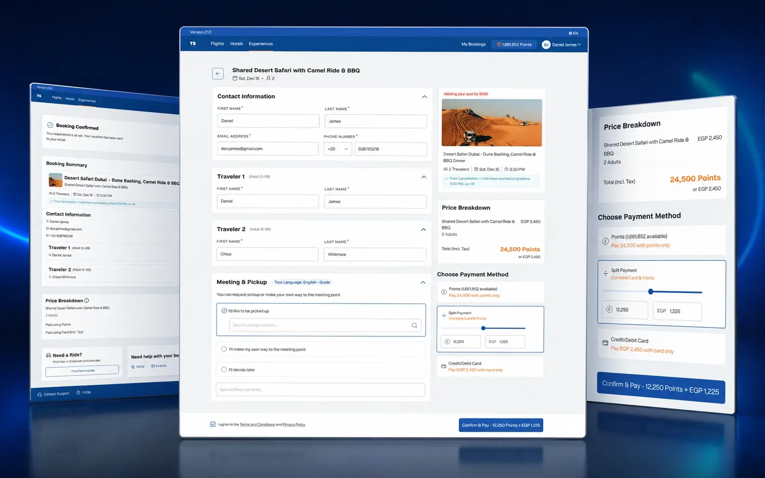Click the travelers person icon beside 2 in subtitle
The height and width of the screenshot is (478, 765).
tap(269, 78)
